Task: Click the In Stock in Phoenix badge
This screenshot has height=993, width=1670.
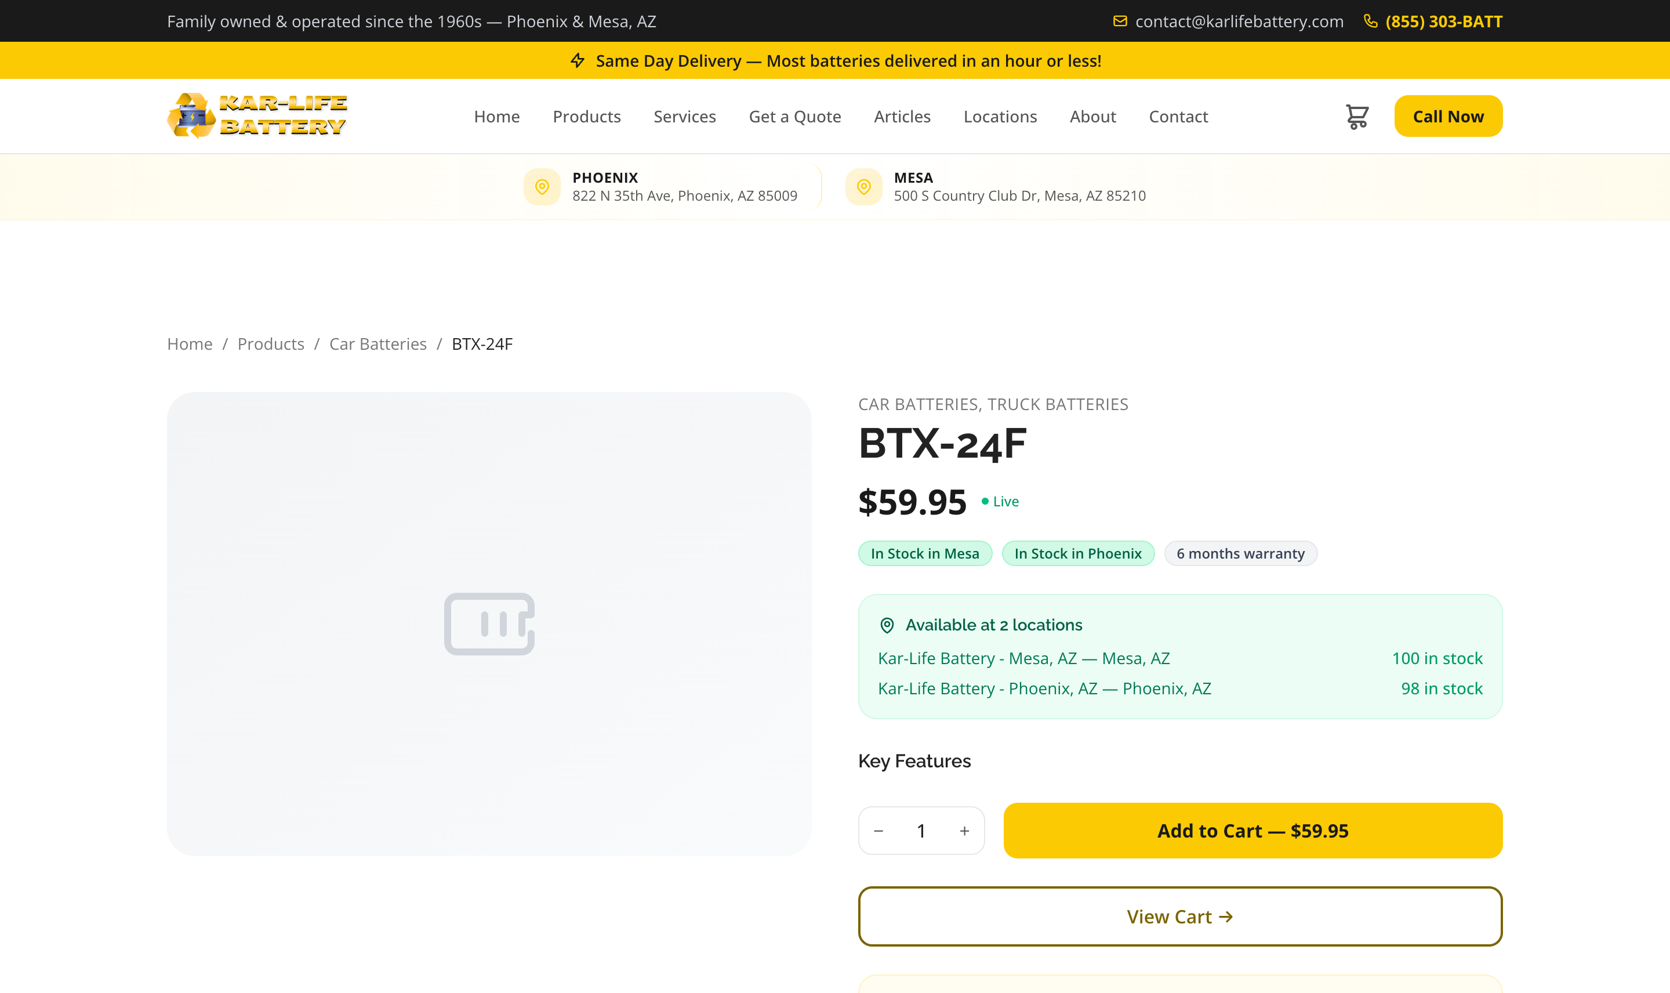Action: point(1077,553)
